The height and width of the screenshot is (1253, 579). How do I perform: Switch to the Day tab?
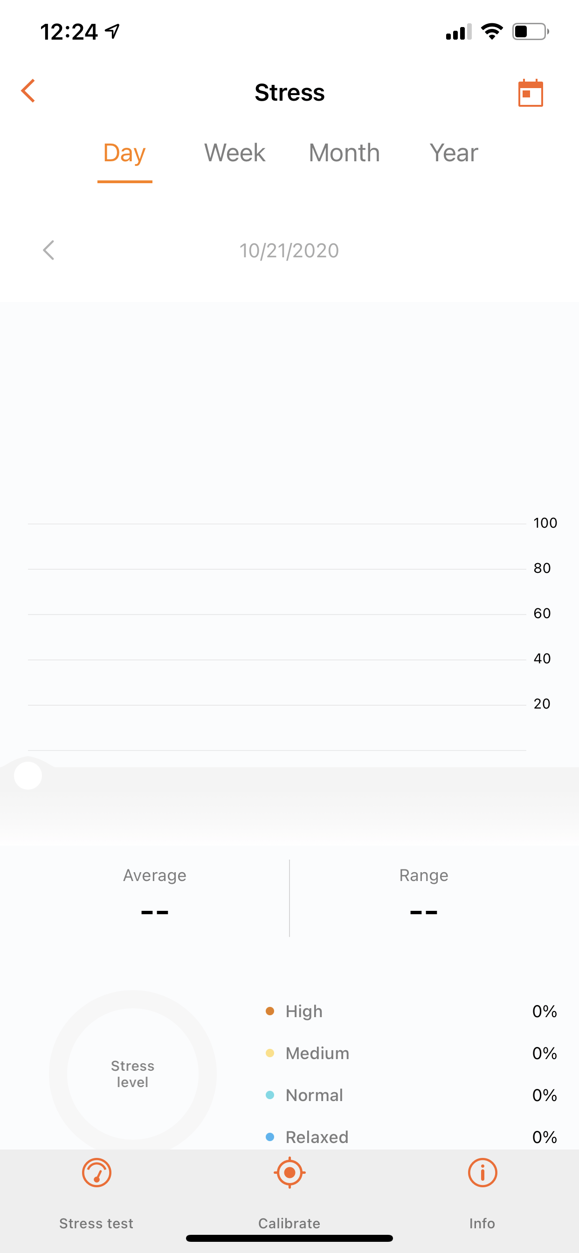tap(124, 153)
